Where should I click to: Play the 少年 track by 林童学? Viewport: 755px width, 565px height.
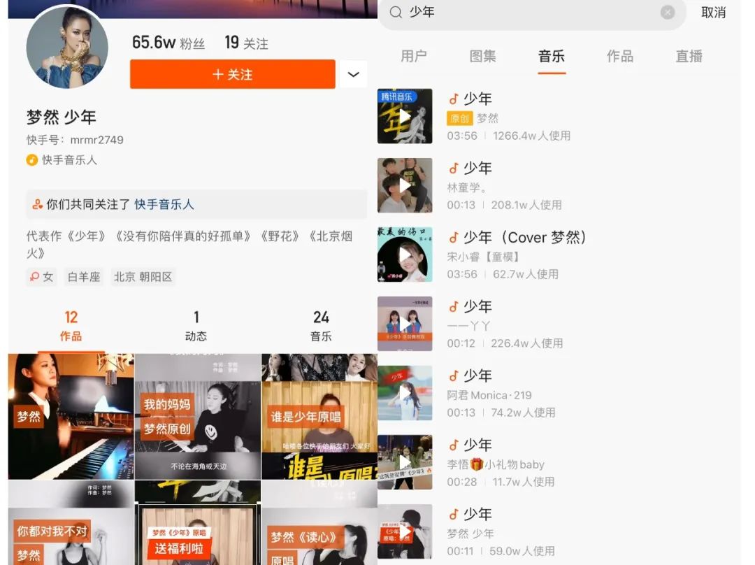405,185
